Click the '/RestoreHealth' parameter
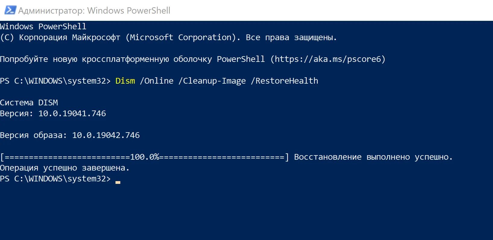The image size is (493, 240). tap(284, 81)
